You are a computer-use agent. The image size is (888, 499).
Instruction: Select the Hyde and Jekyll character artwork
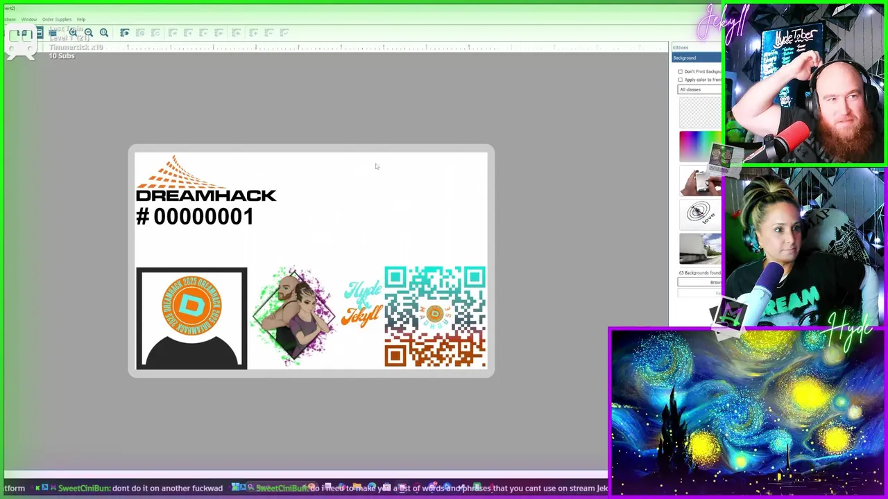pyautogui.click(x=293, y=316)
